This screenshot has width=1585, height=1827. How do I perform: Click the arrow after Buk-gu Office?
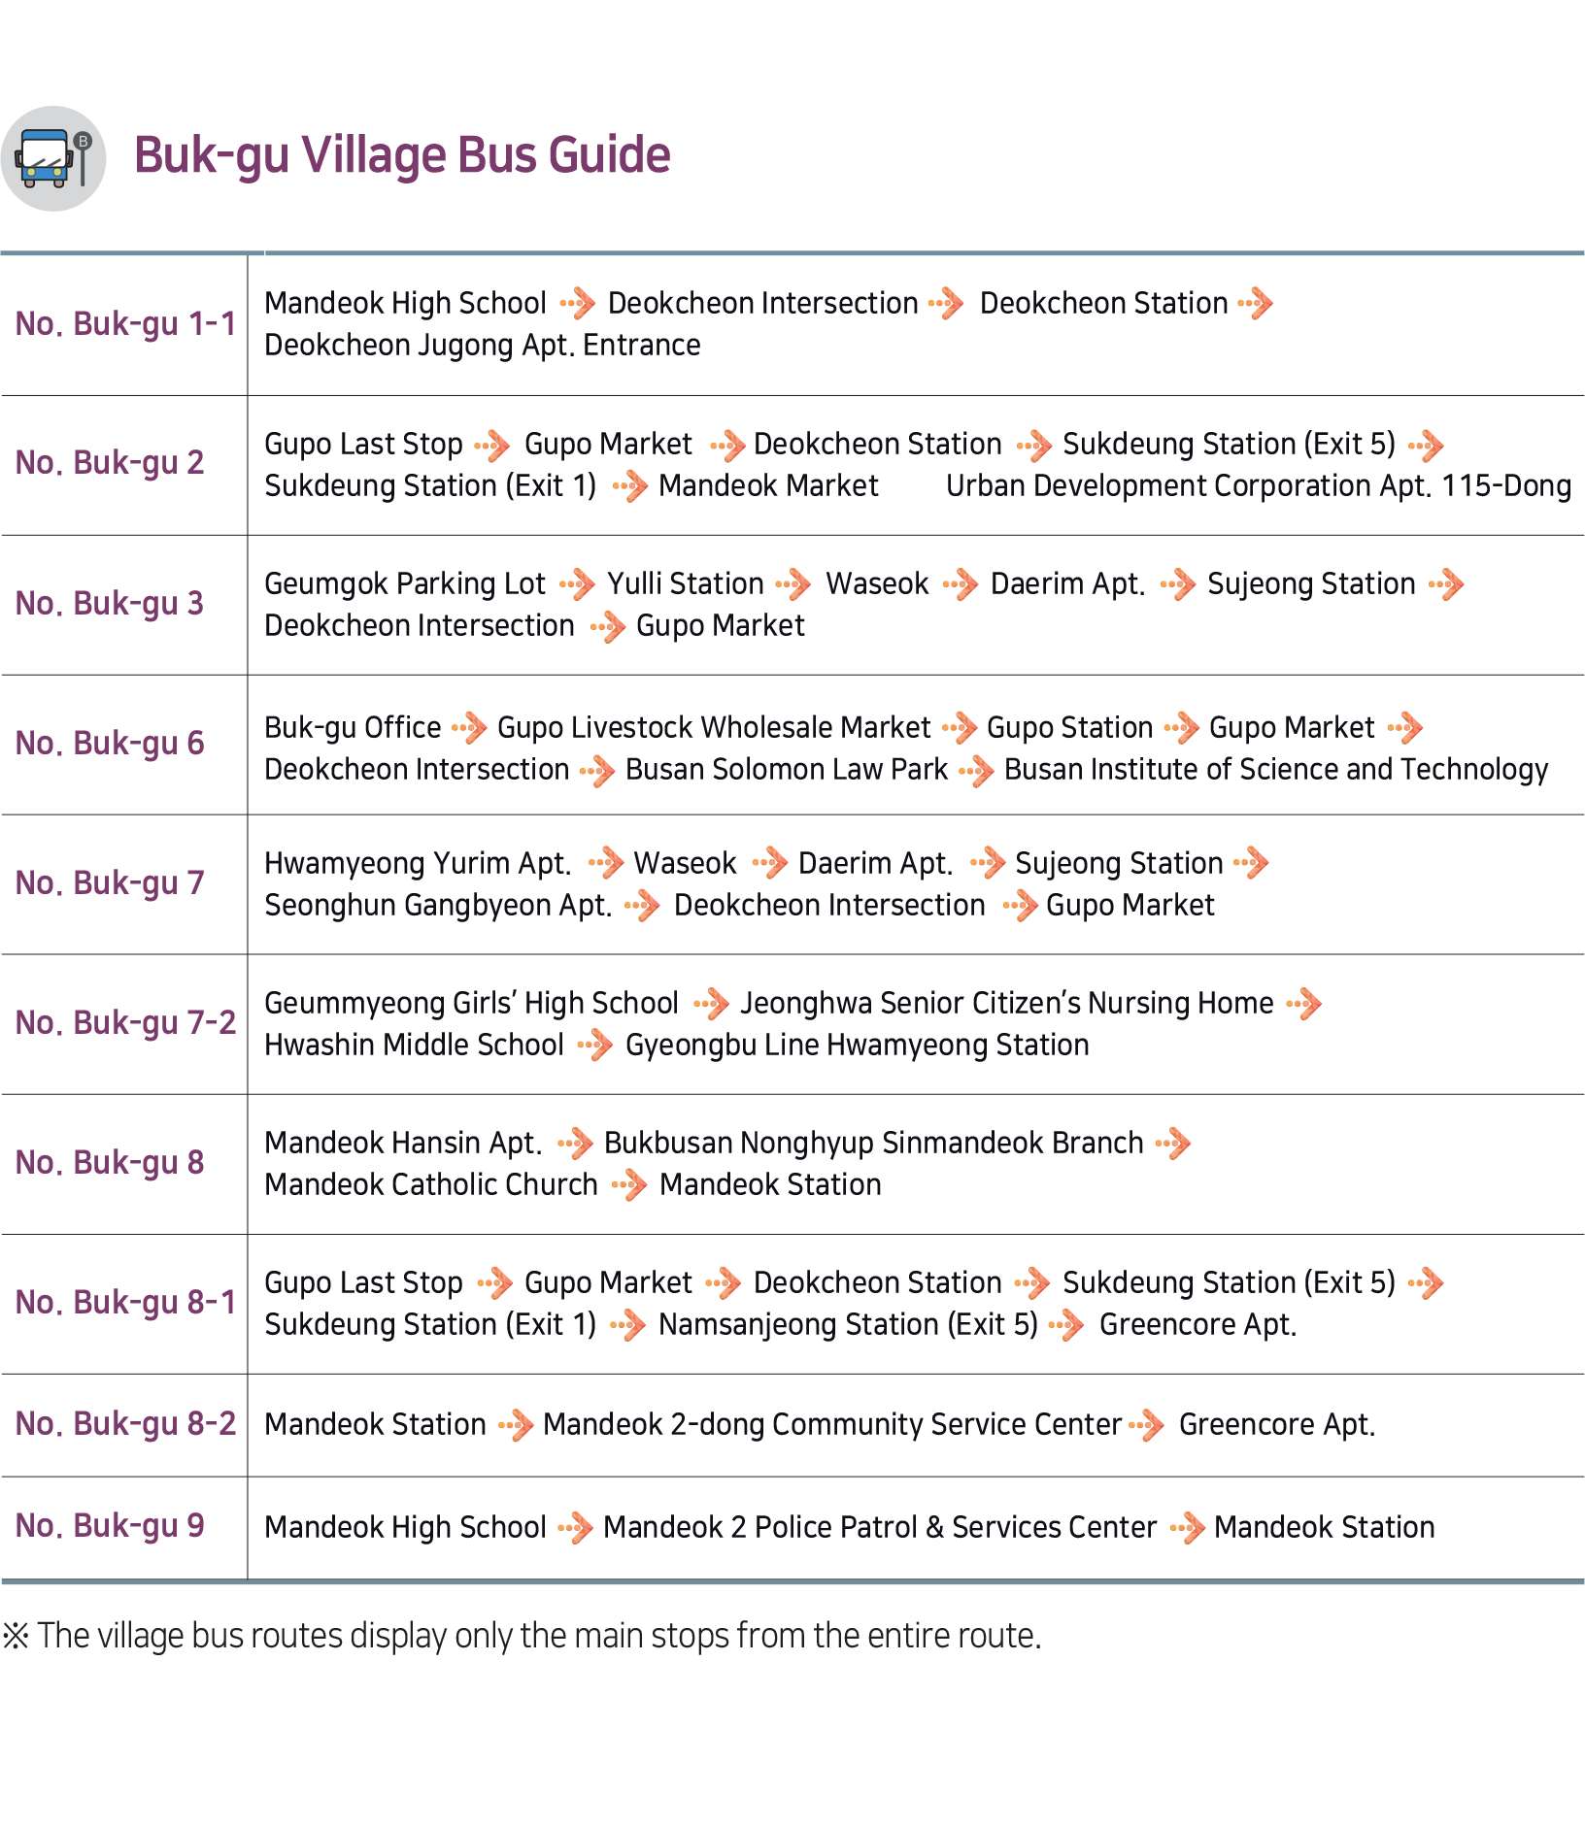[470, 727]
